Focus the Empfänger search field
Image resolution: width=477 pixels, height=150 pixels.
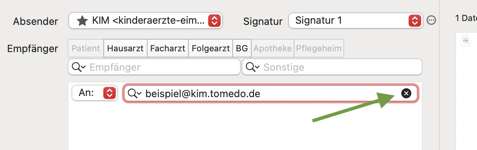pyautogui.click(x=154, y=67)
